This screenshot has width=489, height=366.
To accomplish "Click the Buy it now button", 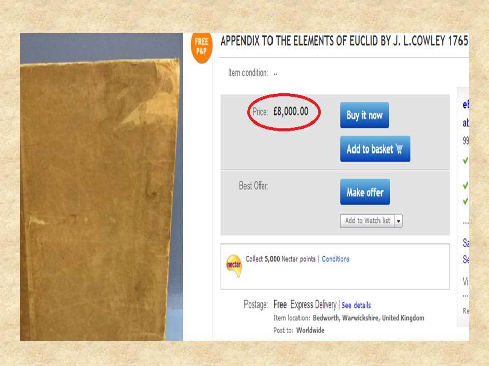I will (365, 115).
